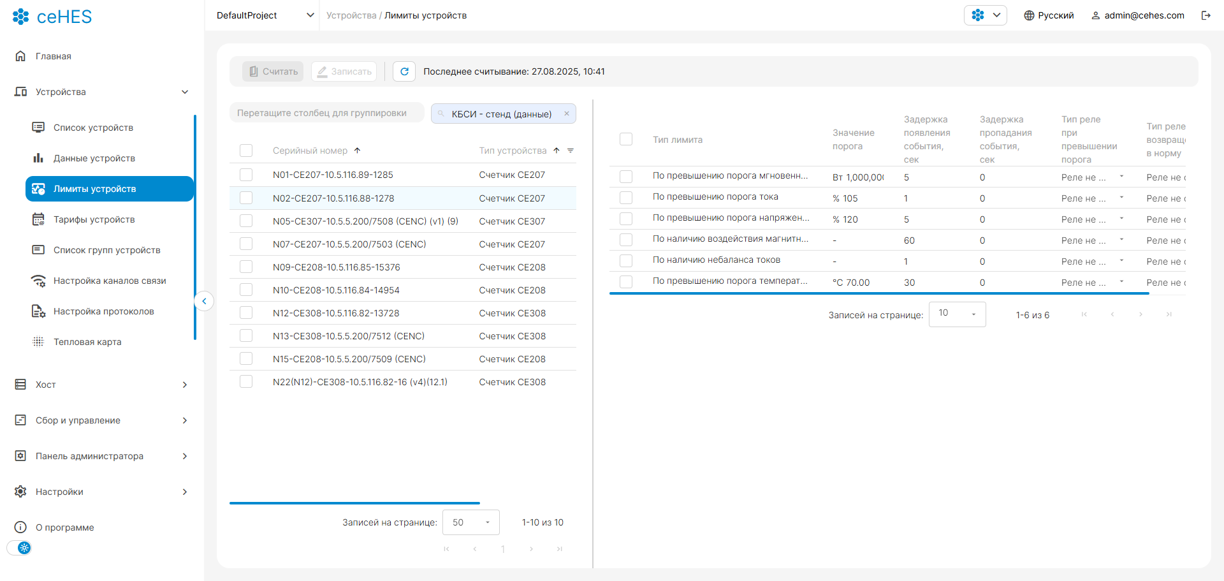Collapse the sidebar with the arrow handle

pos(204,301)
